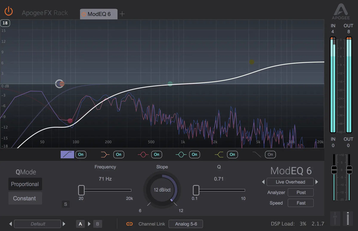
Task: Click the next preset arrow beside Live Overhead
Action: [317, 182]
